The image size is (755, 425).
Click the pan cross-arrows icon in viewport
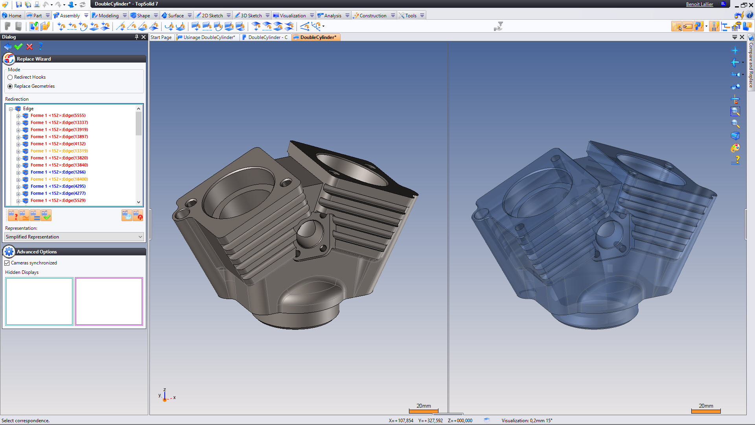tap(735, 50)
